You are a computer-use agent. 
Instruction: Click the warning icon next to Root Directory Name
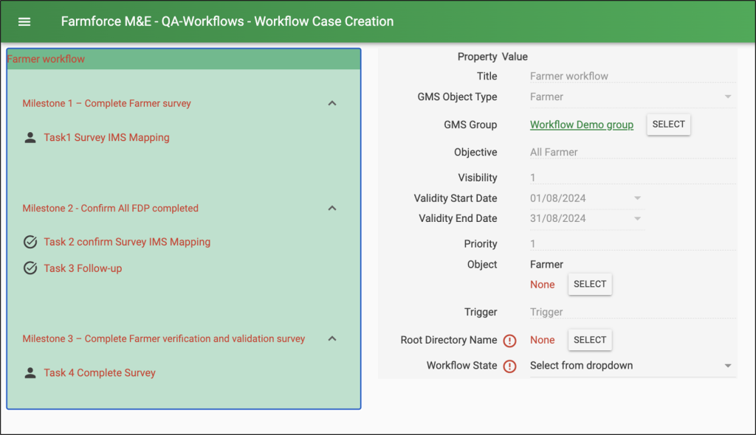[509, 340]
